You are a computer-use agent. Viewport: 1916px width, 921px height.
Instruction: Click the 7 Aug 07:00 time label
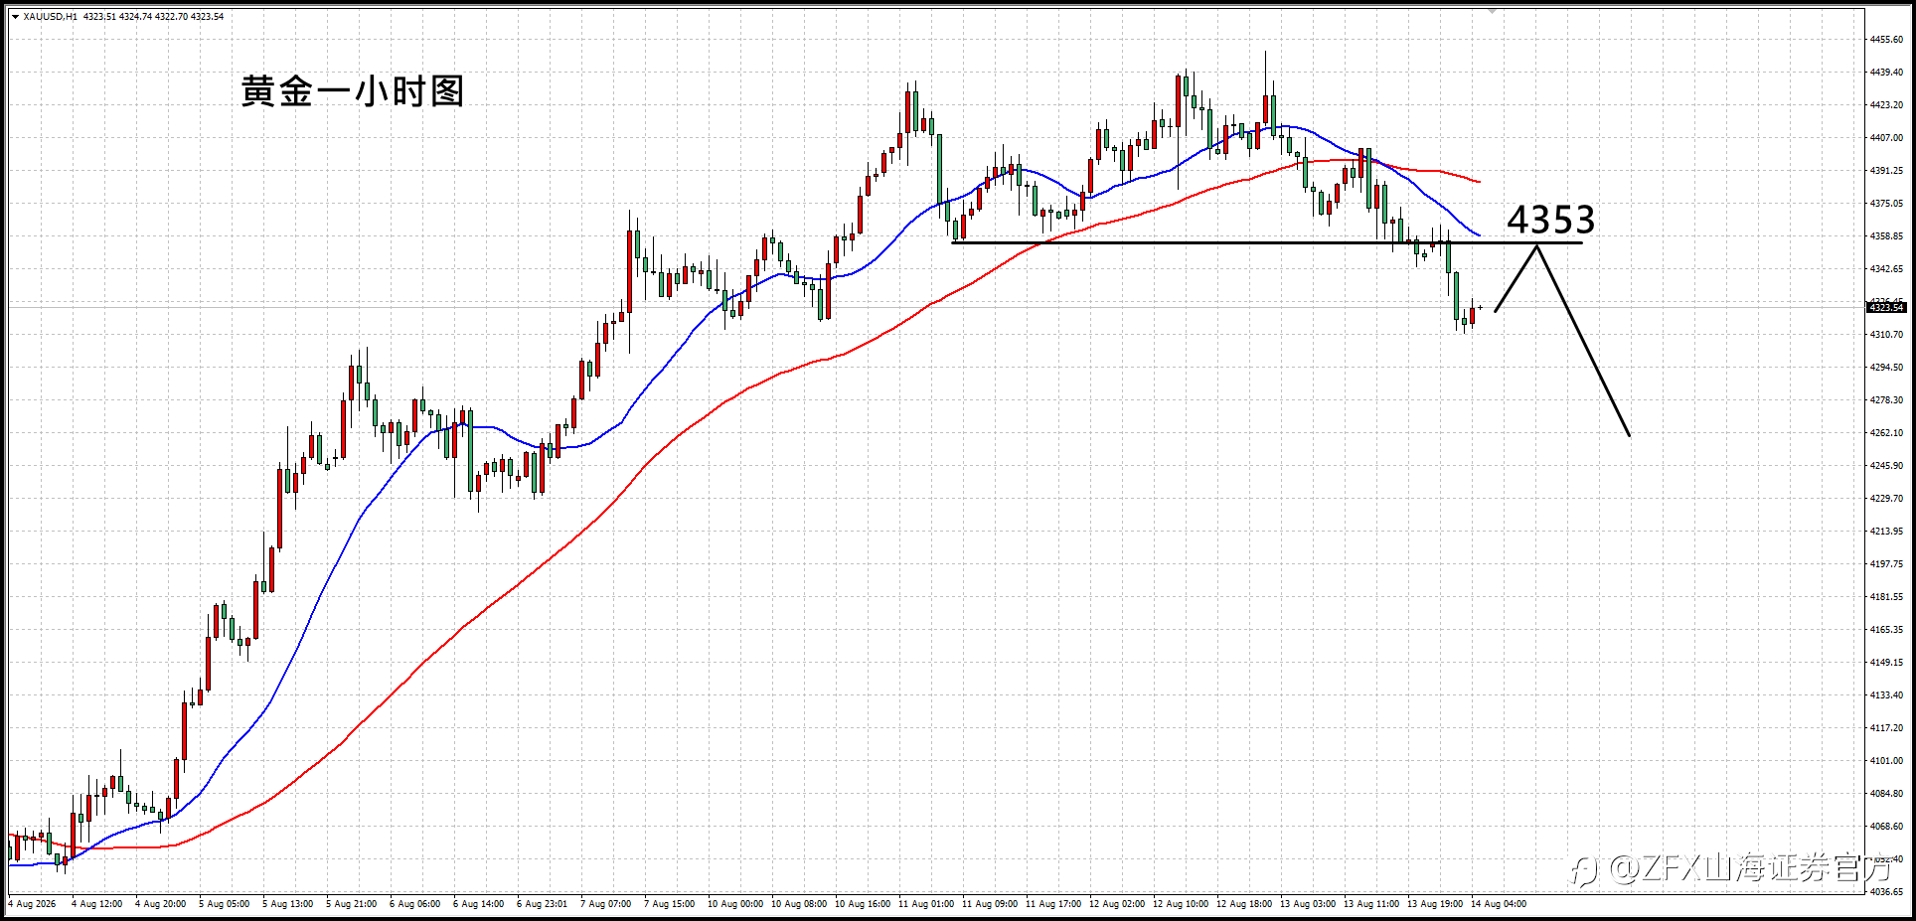click(606, 904)
